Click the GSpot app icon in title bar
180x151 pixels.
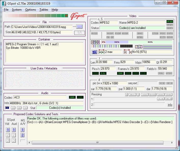(4, 4)
